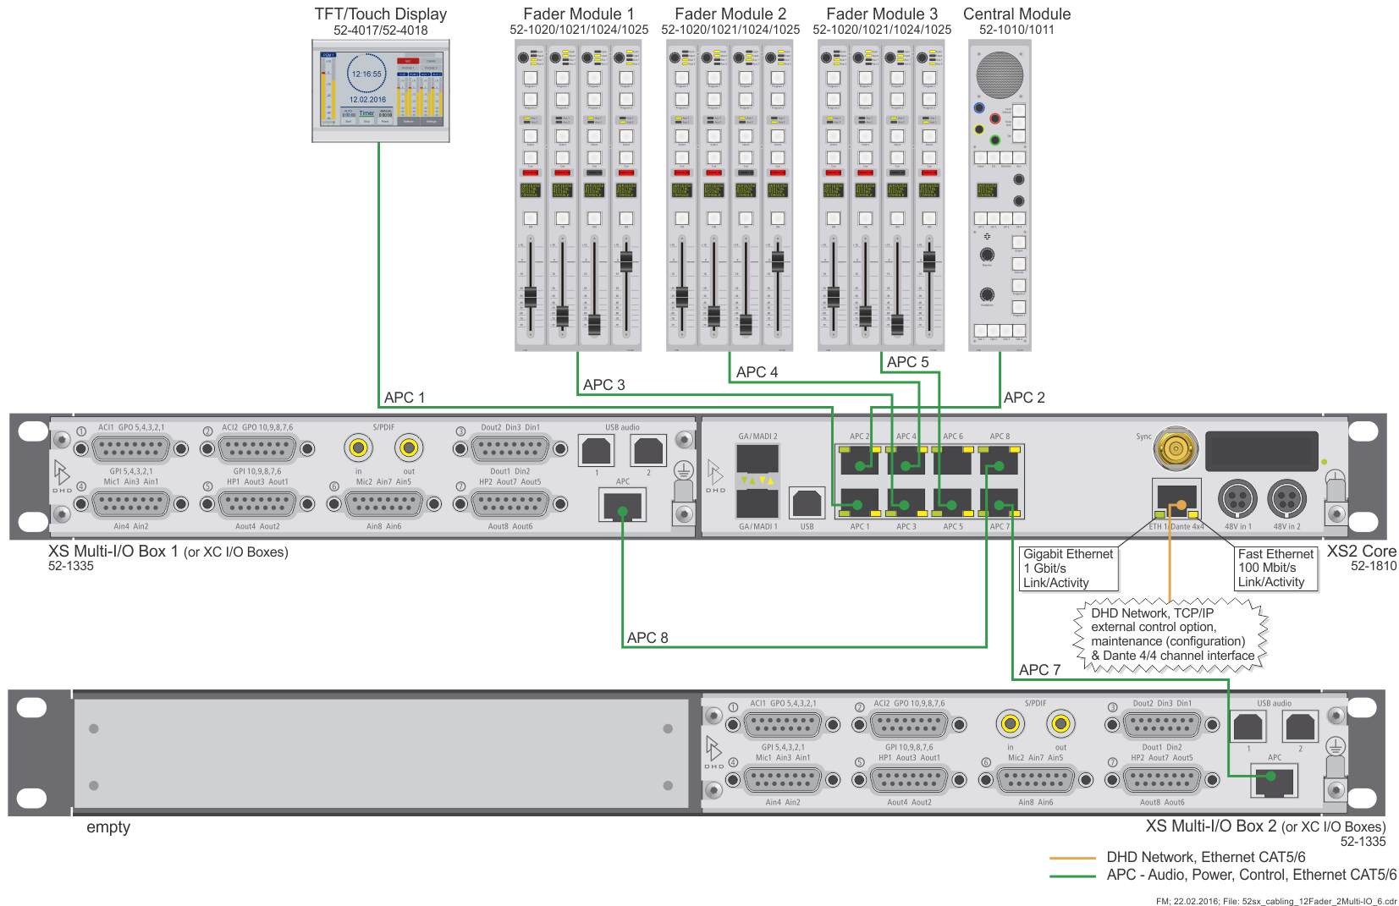Image resolution: width=1399 pixels, height=906 pixels.
Task: Click the 'APC 7' cable label
Action: [x=1039, y=670]
